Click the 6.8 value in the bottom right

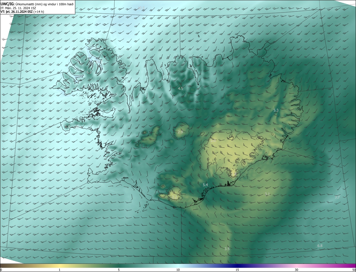point(320,246)
